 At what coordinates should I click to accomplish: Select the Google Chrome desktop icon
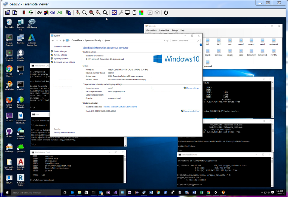(x=9, y=71)
